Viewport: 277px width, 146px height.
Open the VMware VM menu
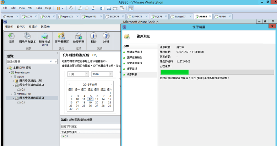(30, 8)
